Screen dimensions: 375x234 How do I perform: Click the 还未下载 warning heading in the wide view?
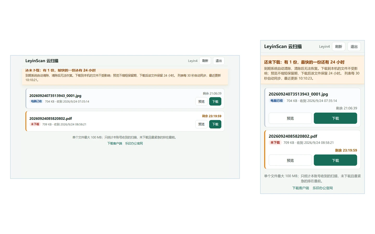(x=60, y=70)
